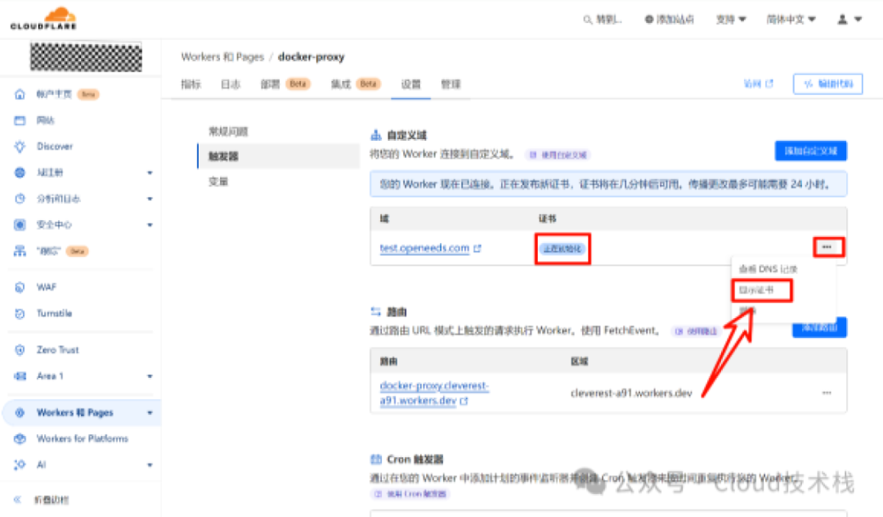Switch to the 管理 tab
The width and height of the screenshot is (883, 517).
coord(450,84)
